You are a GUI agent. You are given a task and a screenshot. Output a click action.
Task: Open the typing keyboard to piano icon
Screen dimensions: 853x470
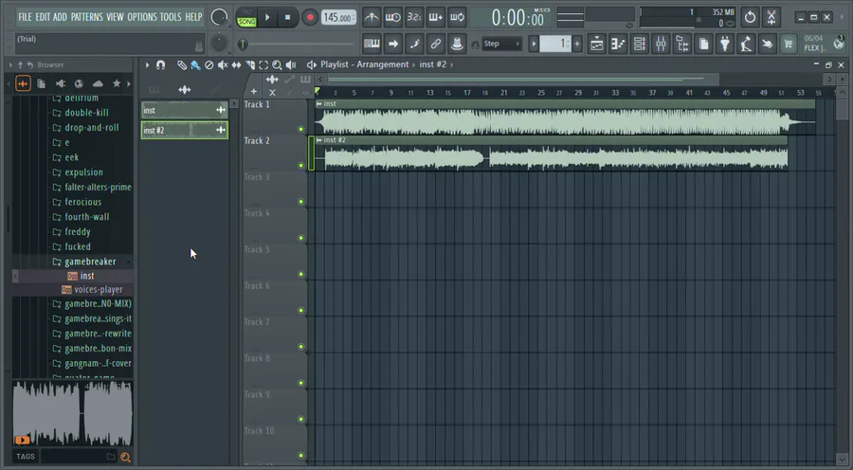click(x=372, y=44)
